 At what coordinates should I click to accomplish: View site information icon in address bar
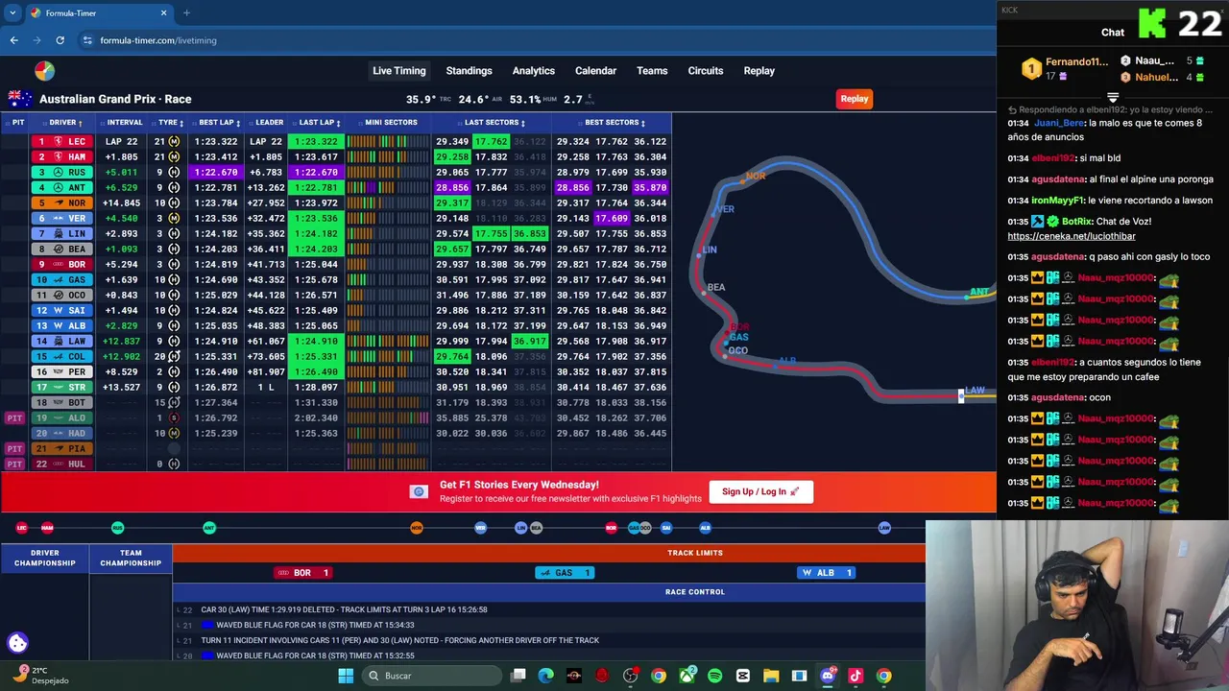tap(87, 40)
